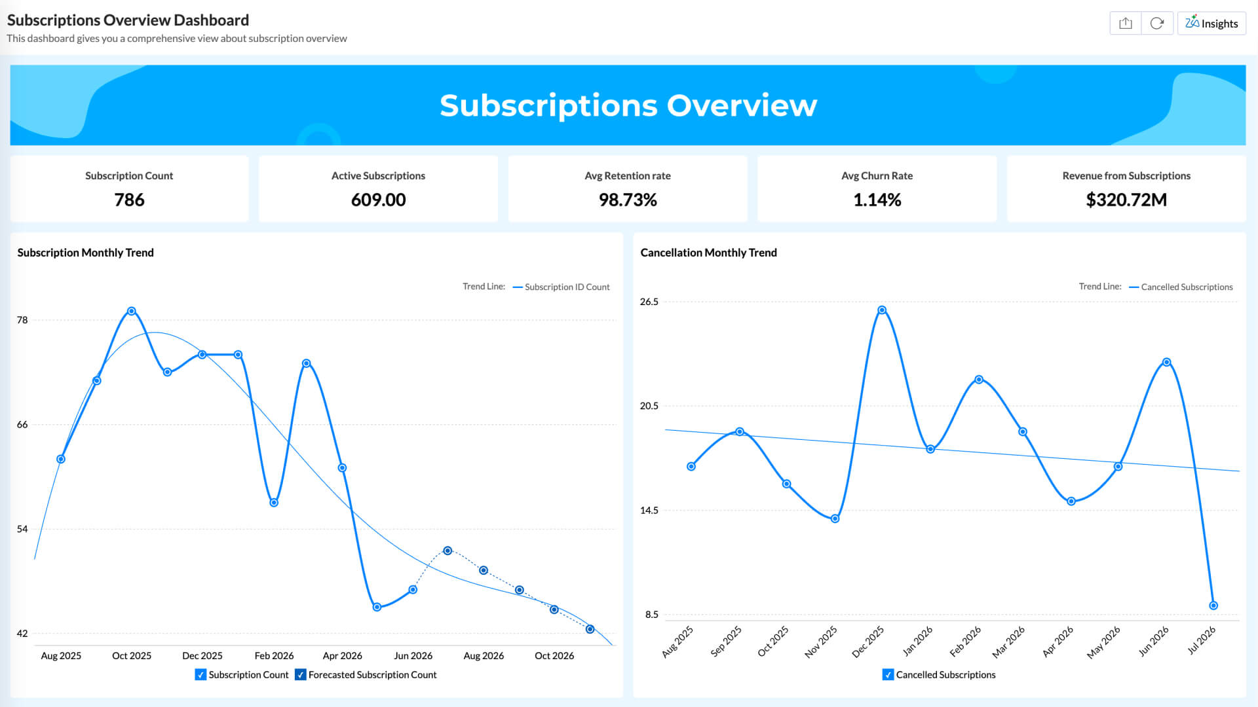Click the 78 y-axis label in subscription chart
This screenshot has width=1258, height=707.
point(22,320)
